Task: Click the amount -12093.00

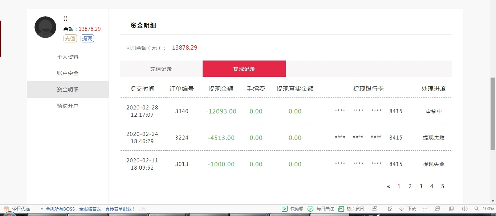Action: coord(221,111)
